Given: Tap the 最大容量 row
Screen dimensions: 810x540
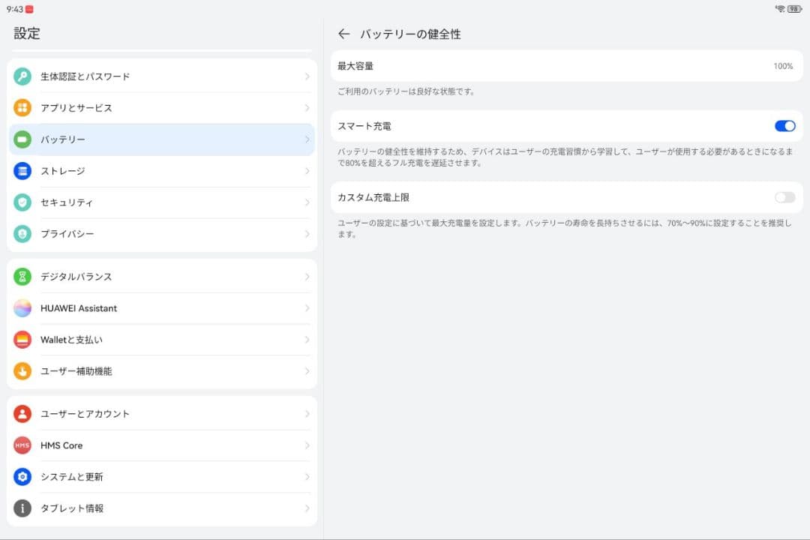Looking at the screenshot, I should click(566, 66).
